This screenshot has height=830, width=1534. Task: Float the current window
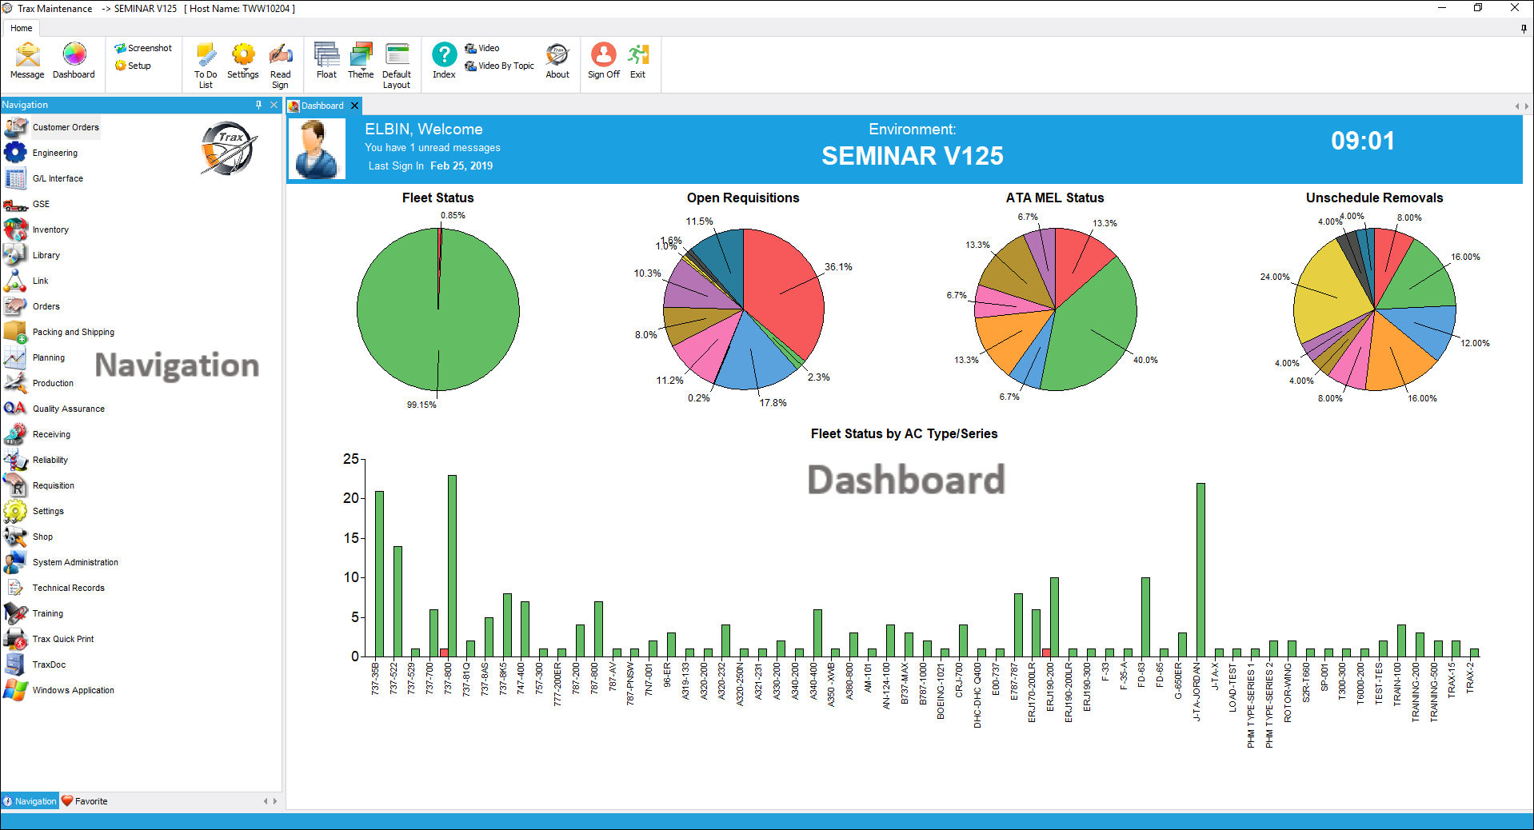click(x=326, y=61)
